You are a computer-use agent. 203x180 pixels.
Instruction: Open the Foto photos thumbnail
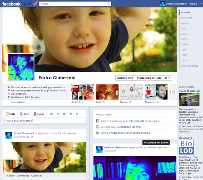coord(107,92)
